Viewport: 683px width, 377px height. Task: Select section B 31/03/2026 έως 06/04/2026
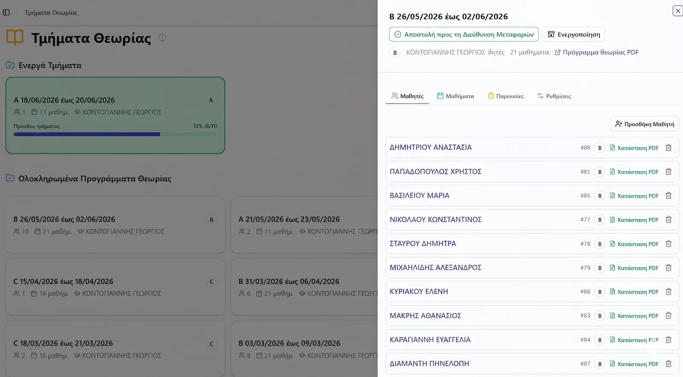304,287
